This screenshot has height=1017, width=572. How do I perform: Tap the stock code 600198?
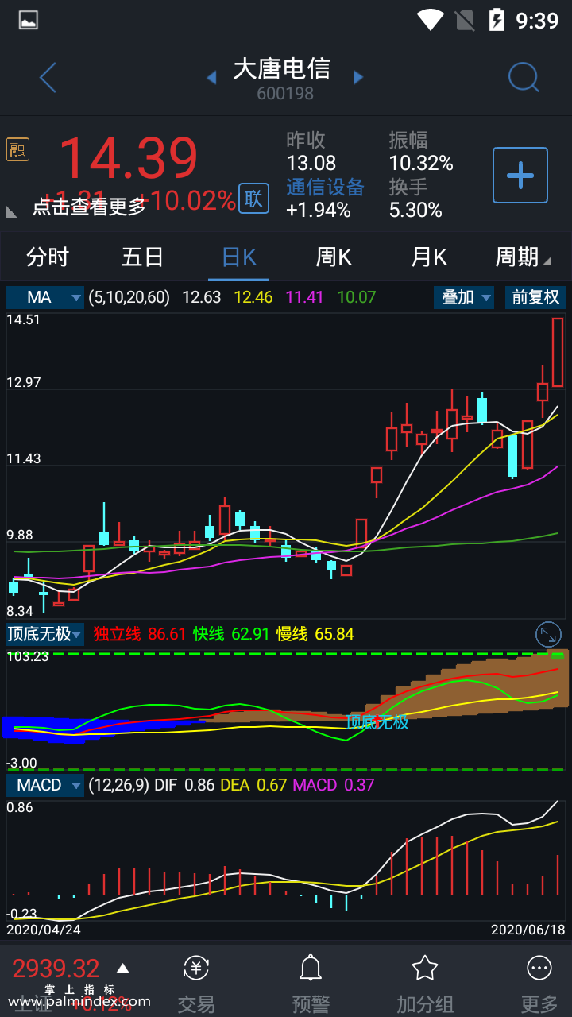(285, 93)
